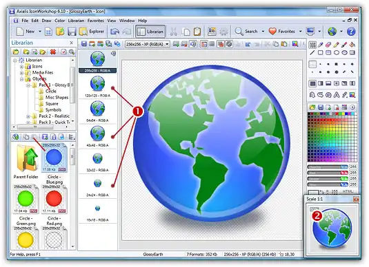Open the Draw menu
Image resolution: width=369 pixels, height=267 pixels.
[x=46, y=21]
